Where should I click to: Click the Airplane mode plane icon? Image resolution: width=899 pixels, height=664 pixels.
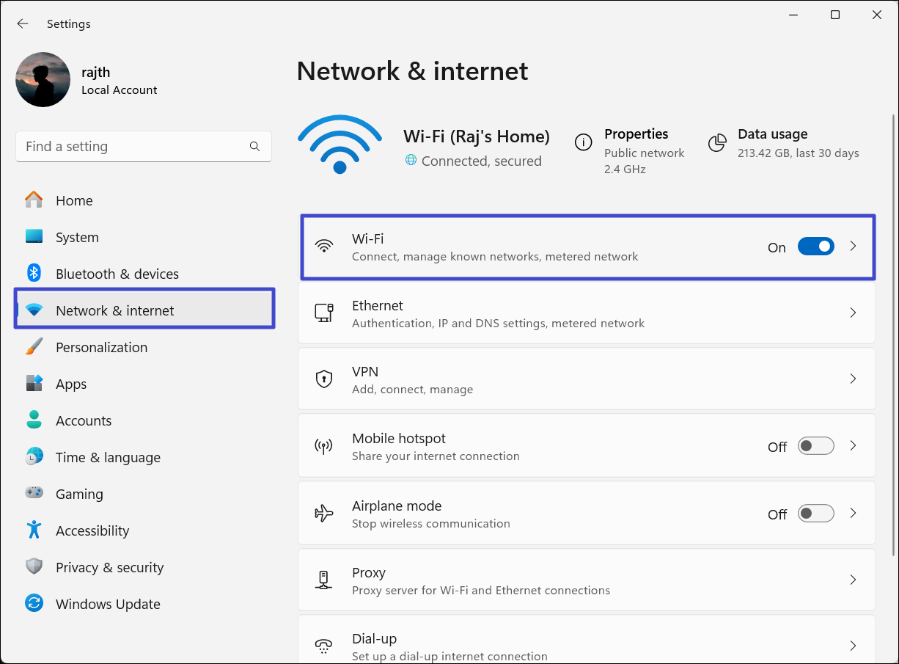click(x=323, y=514)
